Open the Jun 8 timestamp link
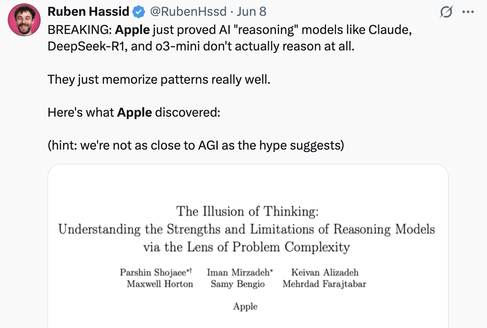 pos(251,12)
